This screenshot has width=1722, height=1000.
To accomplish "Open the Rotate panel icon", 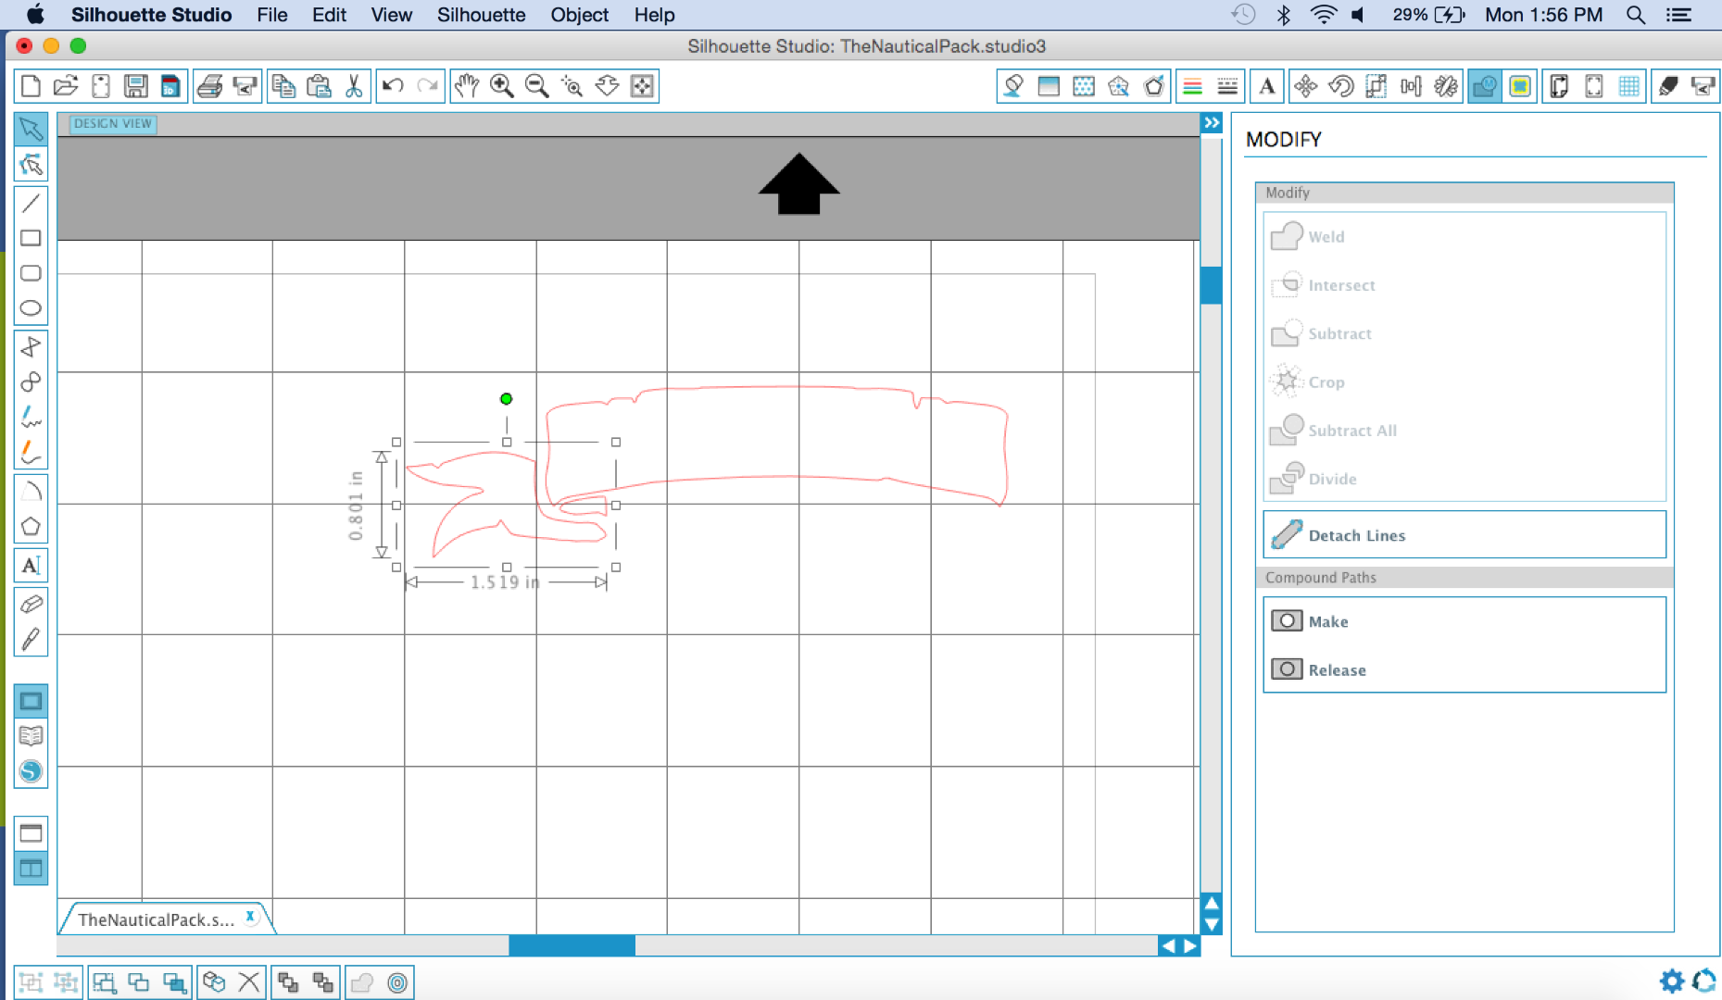I will pyautogui.click(x=1341, y=86).
